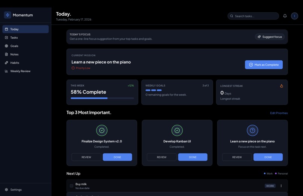This screenshot has width=303, height=196.
Task: Click the 'Learn a new piece on the piano' mission title
Action: pos(101,62)
